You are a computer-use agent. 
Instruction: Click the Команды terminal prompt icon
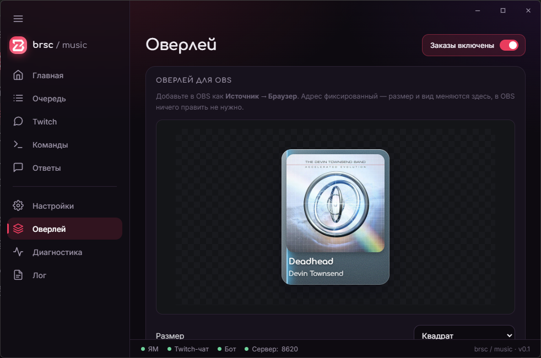18,144
